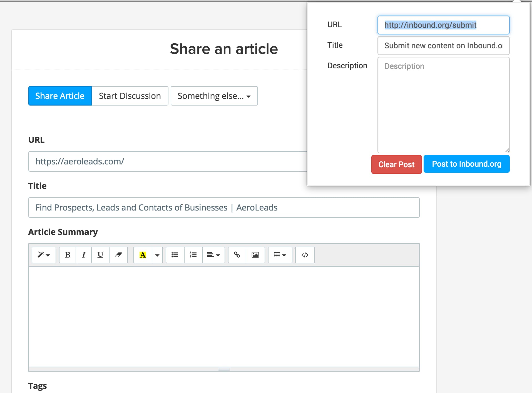
Task: Open the insert table dropdown
Action: (280, 255)
